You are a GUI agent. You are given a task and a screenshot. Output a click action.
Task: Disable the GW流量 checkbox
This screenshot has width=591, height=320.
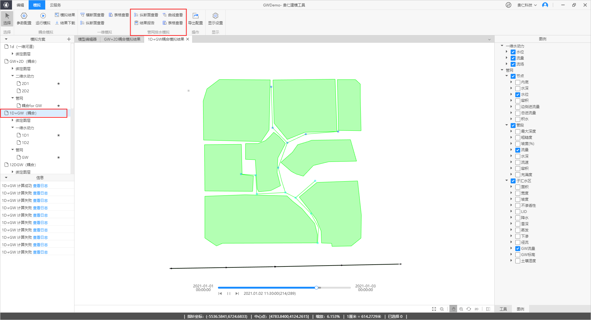point(518,249)
